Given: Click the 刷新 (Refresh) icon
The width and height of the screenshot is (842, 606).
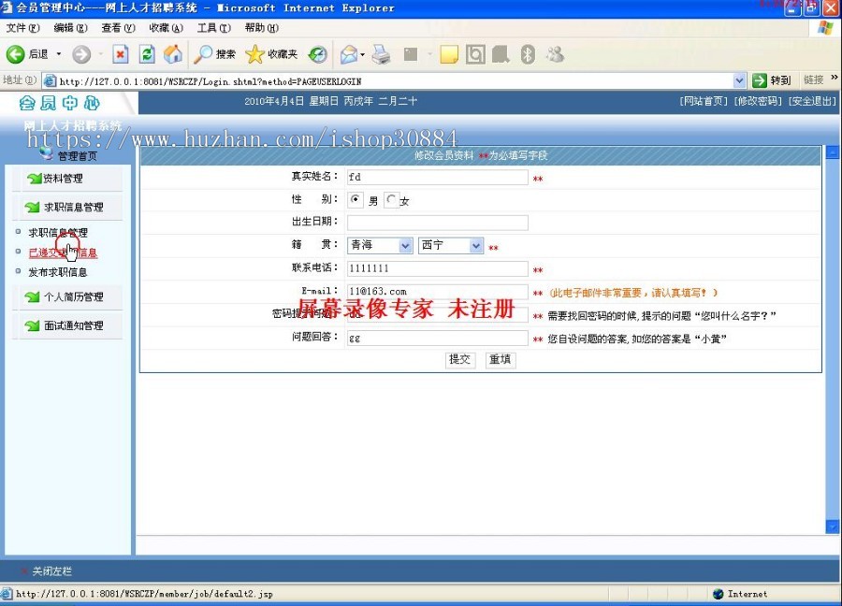Looking at the screenshot, I should click(x=146, y=53).
